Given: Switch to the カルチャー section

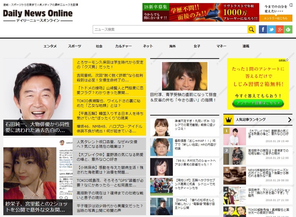Looking at the screenshot, I should point(123,46).
